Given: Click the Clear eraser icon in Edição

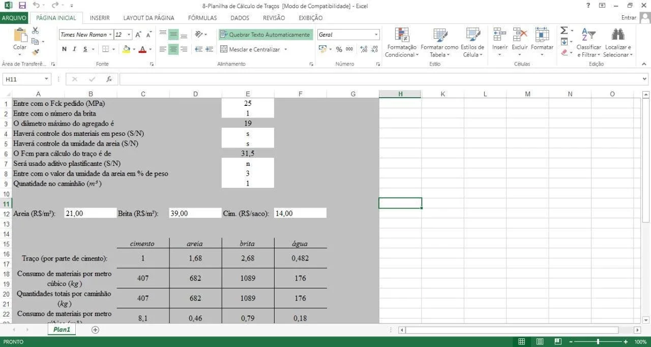Looking at the screenshot, I should [x=564, y=52].
